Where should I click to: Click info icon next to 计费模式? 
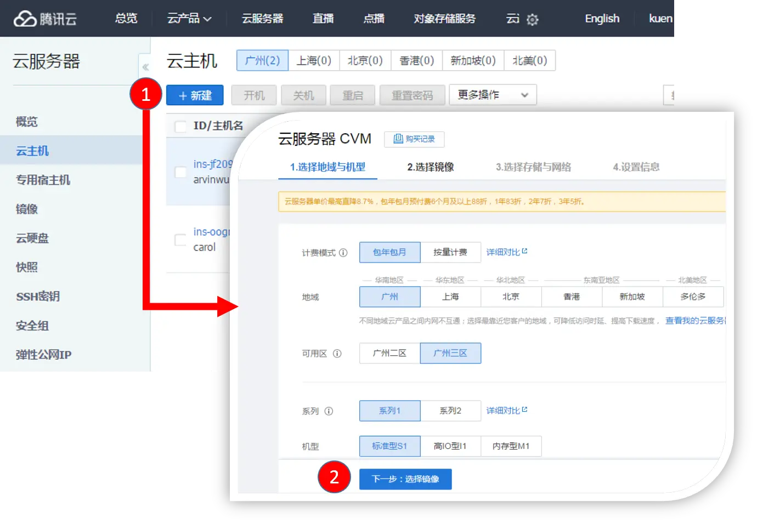343,253
